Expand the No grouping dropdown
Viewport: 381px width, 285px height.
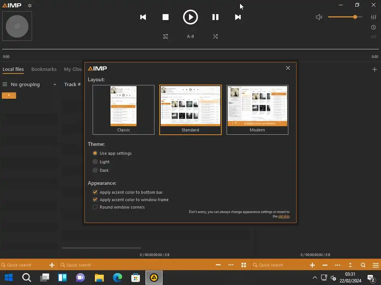click(55, 85)
